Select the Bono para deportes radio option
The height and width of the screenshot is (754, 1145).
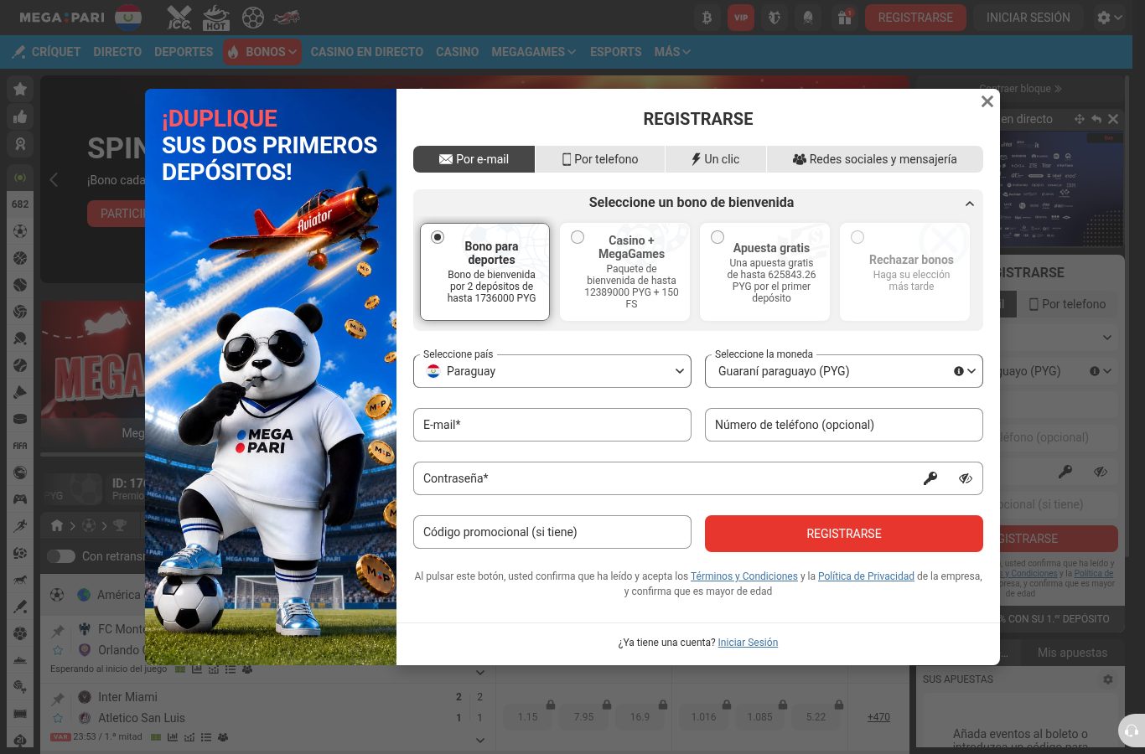click(x=438, y=237)
